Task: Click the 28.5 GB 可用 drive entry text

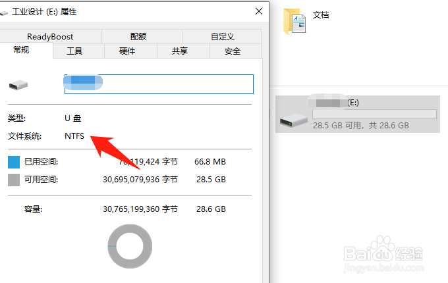Action: 361,126
